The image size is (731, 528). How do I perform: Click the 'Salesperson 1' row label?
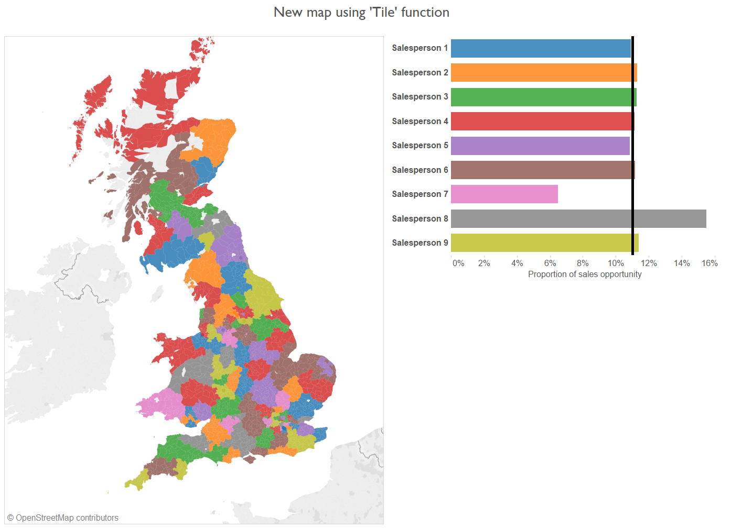[x=420, y=48]
